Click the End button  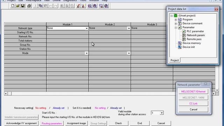coord(140,123)
